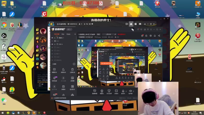Click the share icon in stream header

pyautogui.click(x=159, y=36)
